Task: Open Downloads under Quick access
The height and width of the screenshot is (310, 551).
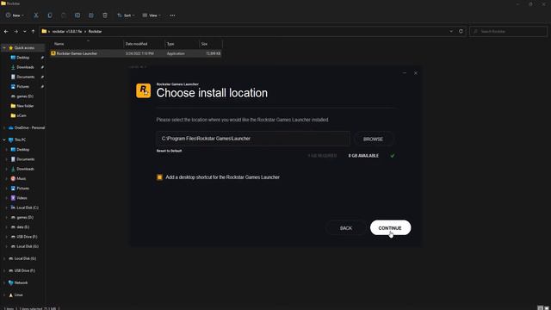Action: [x=25, y=67]
